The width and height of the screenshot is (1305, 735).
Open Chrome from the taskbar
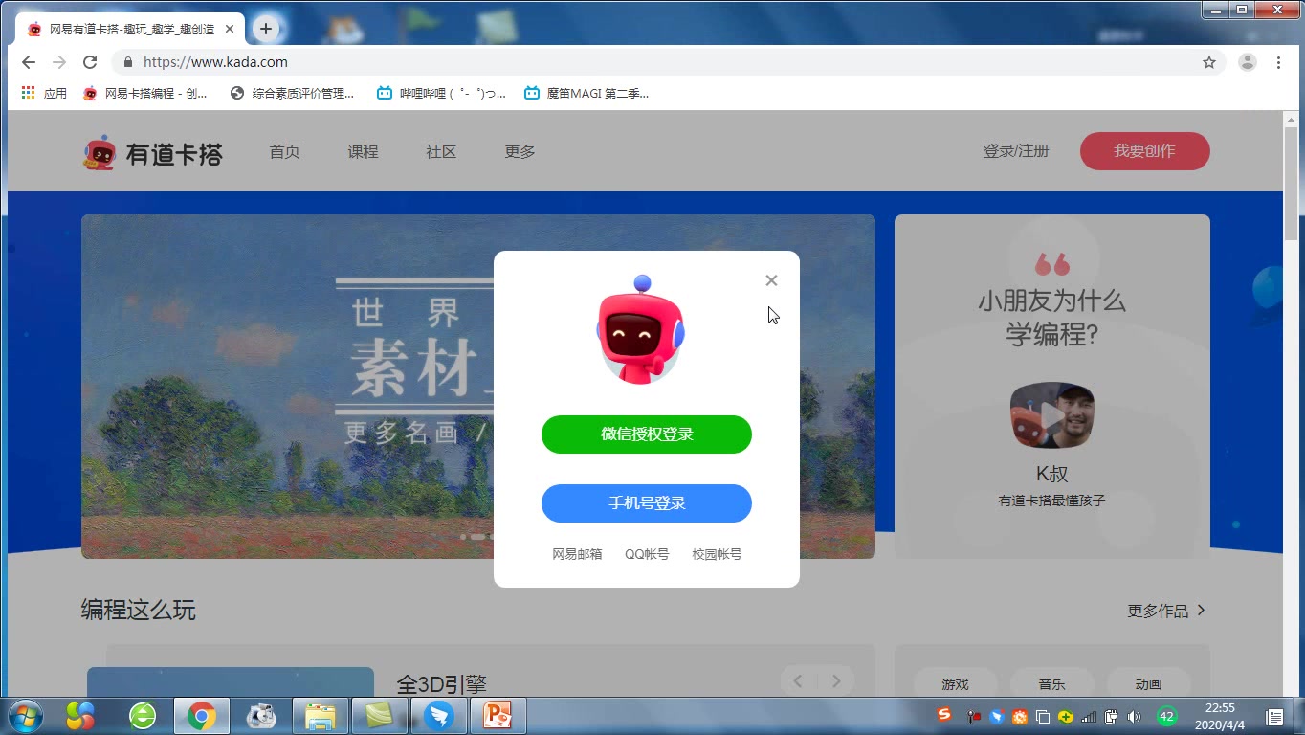(x=201, y=716)
